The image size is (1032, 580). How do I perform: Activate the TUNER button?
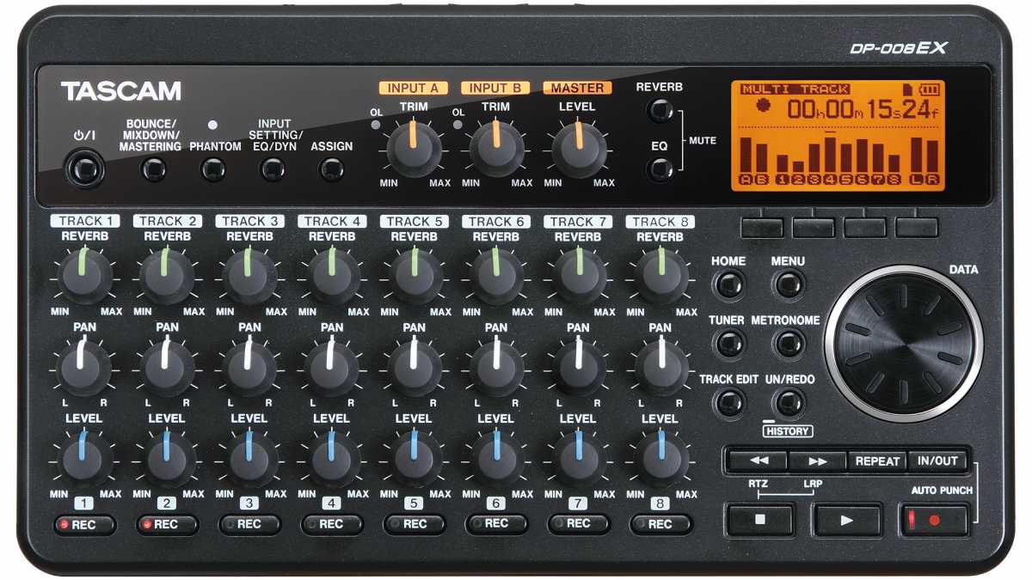pyautogui.click(x=729, y=344)
